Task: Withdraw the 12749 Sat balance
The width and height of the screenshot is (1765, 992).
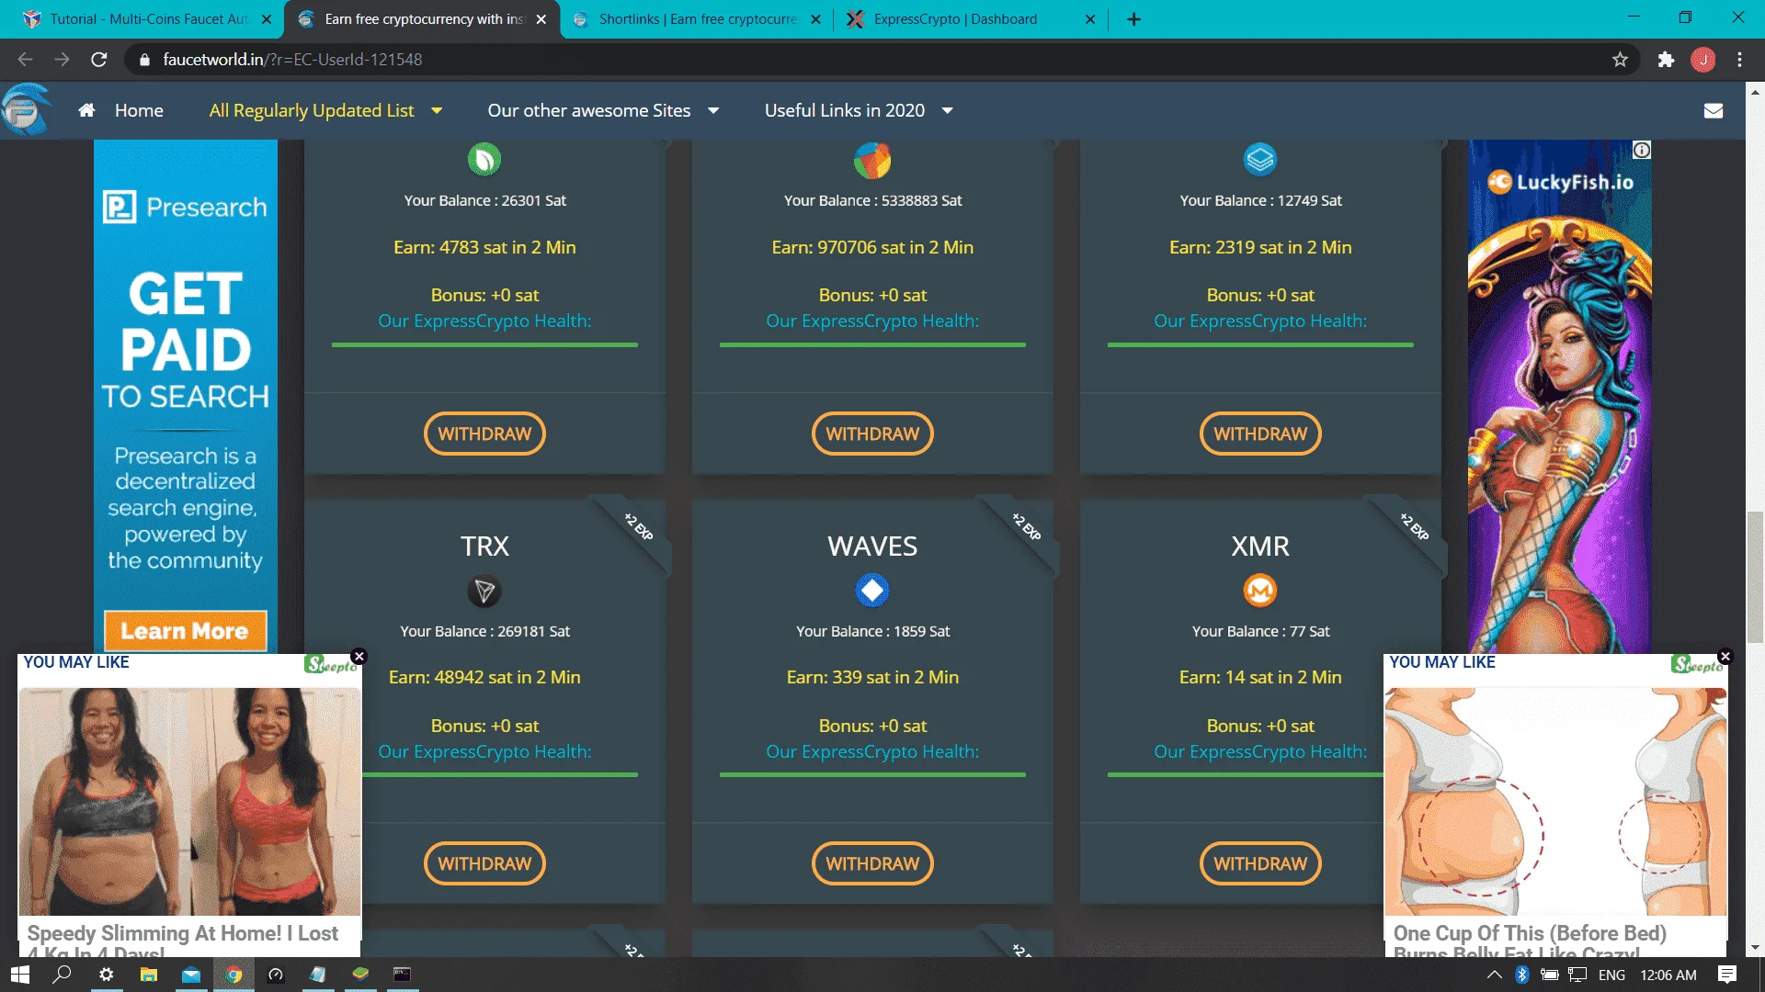Action: pyautogui.click(x=1260, y=434)
